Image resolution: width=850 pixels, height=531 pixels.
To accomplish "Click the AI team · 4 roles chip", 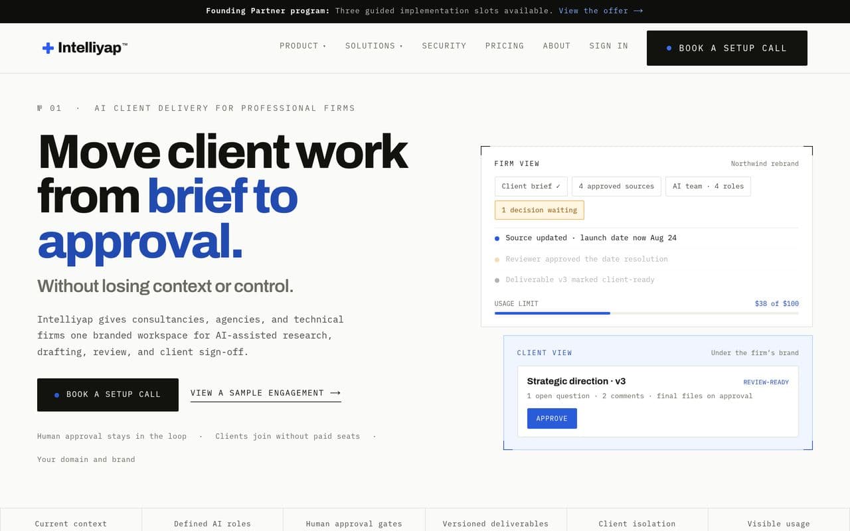I will [708, 187].
